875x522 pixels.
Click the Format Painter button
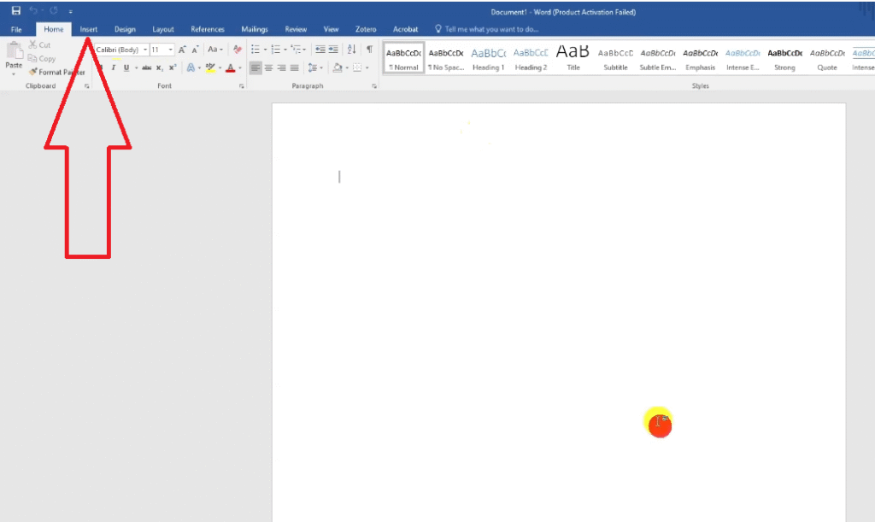[x=56, y=73]
